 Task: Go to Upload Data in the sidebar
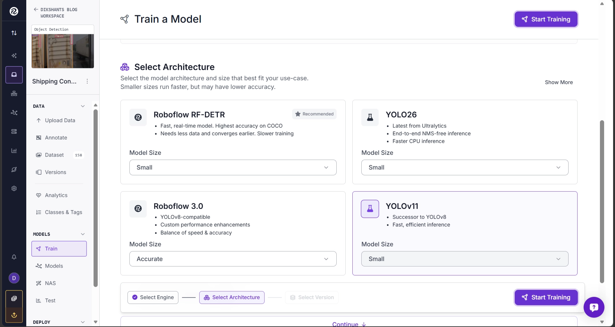coord(59,120)
